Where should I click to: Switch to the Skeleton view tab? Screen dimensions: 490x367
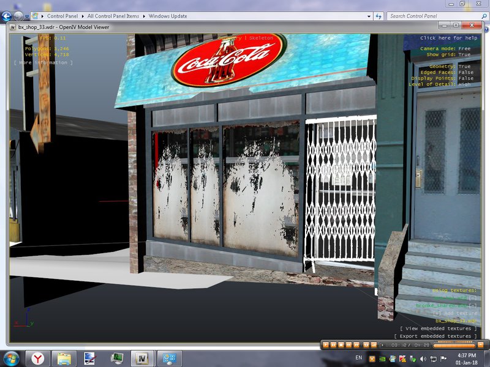(261, 38)
